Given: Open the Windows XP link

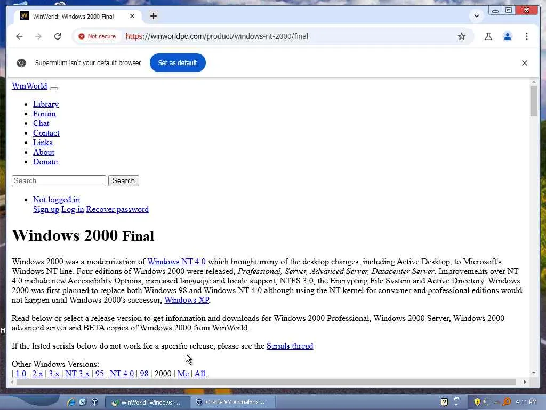Looking at the screenshot, I should tap(187, 300).
